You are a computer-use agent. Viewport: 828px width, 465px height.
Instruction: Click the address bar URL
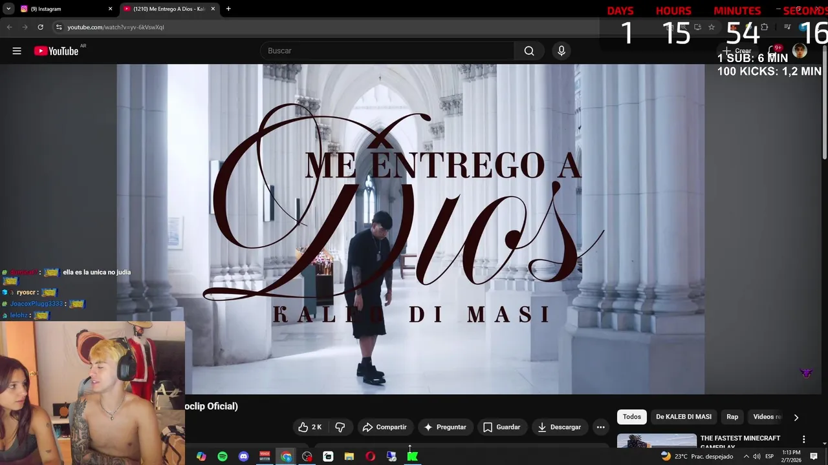click(x=116, y=27)
